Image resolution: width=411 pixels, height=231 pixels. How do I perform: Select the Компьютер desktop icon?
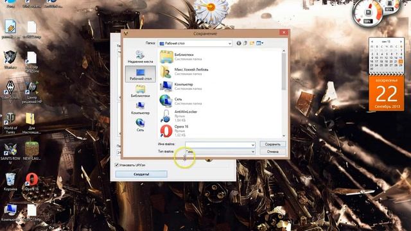pyautogui.click(x=10, y=212)
